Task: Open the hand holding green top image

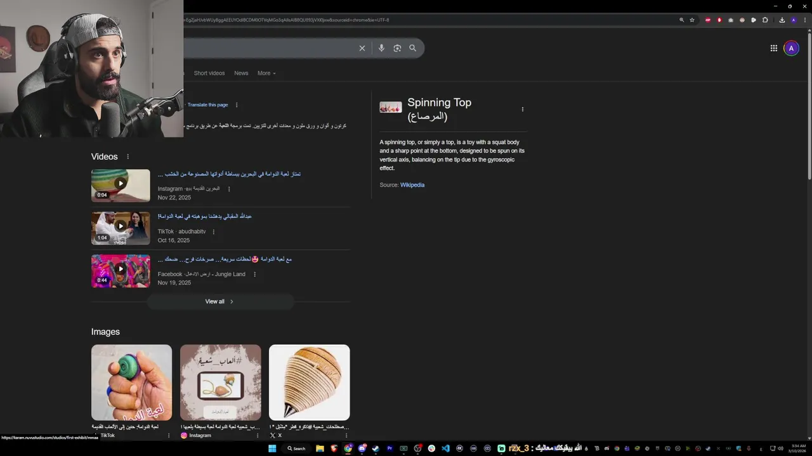Action: tap(131, 383)
